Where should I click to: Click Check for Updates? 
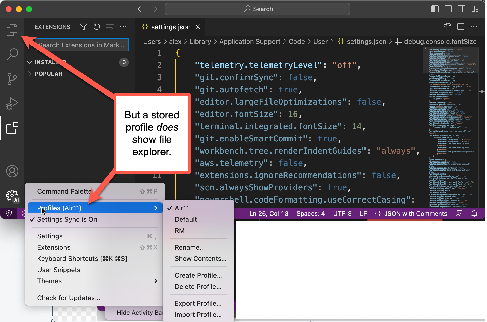pyautogui.click(x=68, y=298)
